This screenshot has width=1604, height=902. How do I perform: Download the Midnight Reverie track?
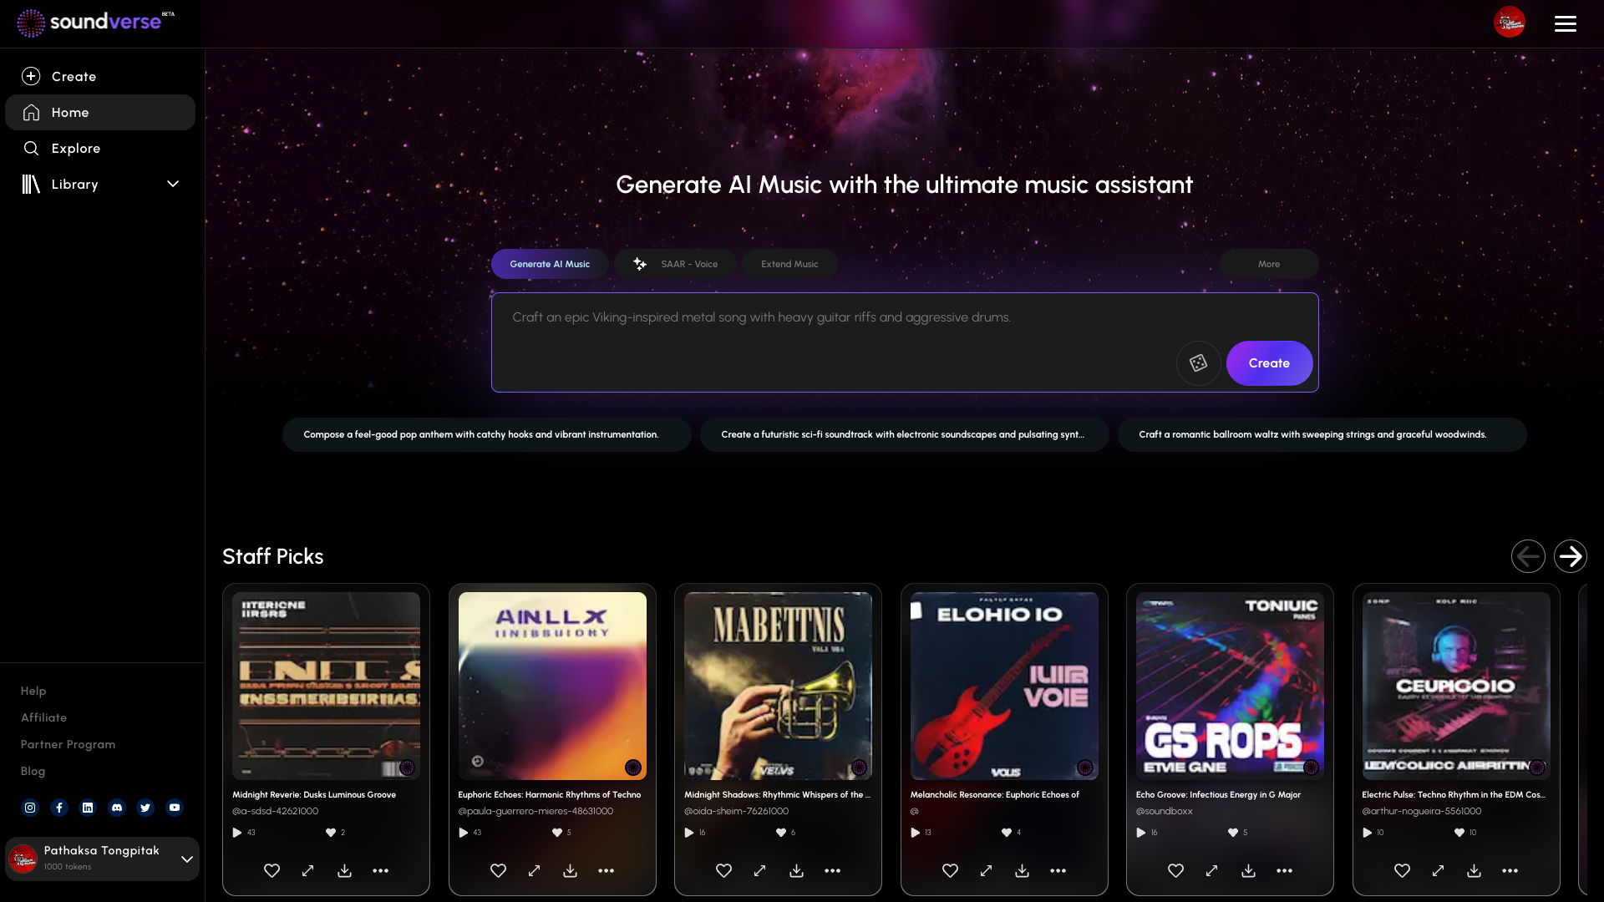[344, 870]
